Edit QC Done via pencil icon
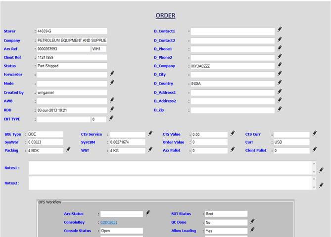Viewport: 331px width, 237px height. pos(252,221)
